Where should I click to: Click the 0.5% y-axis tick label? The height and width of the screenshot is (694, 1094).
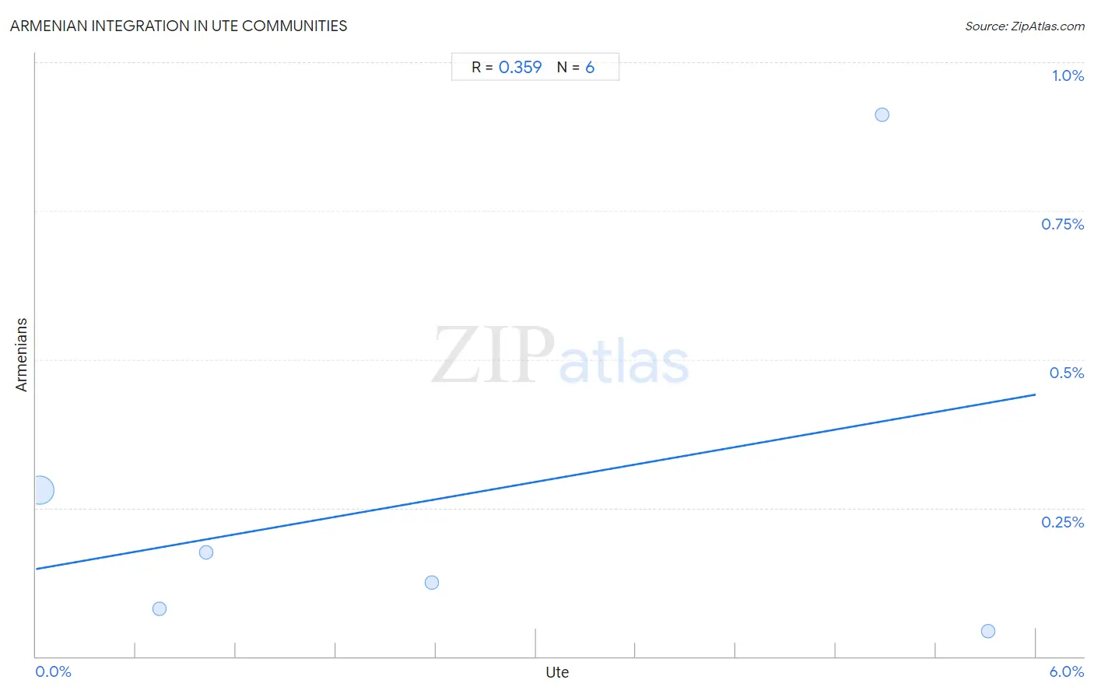coord(1066,373)
